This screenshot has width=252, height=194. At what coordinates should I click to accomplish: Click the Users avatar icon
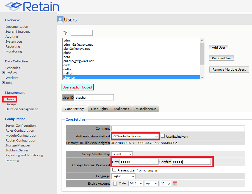click(x=60, y=20)
